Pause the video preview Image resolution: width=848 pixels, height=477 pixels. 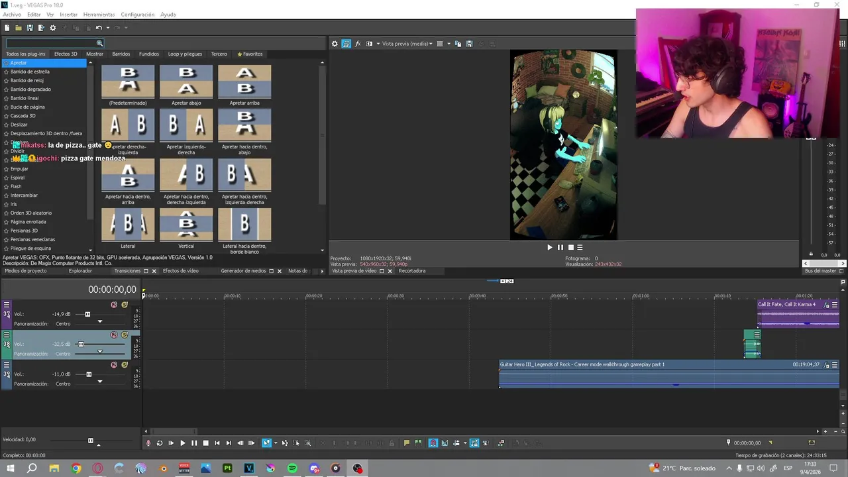tap(560, 247)
